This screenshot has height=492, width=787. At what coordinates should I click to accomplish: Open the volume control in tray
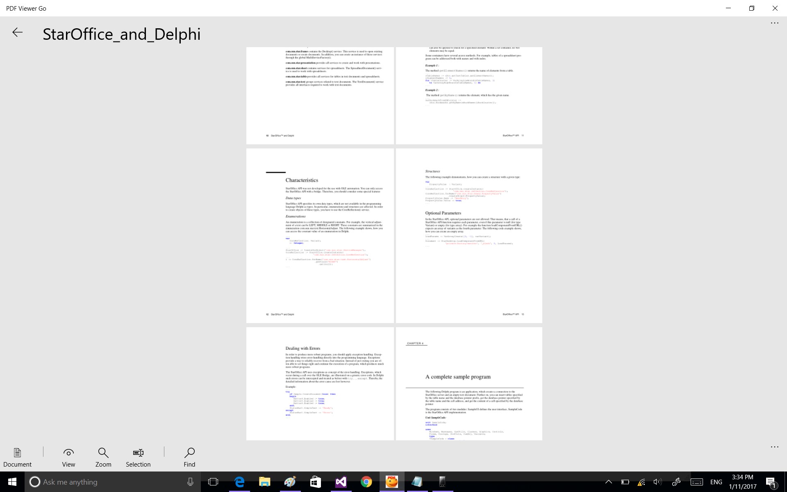(657, 482)
